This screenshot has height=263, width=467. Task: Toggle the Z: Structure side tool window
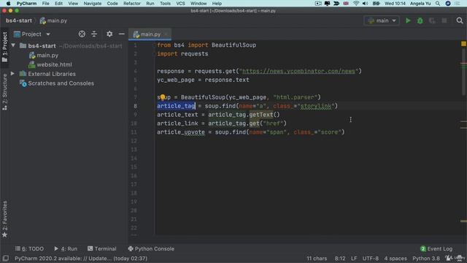[4, 92]
